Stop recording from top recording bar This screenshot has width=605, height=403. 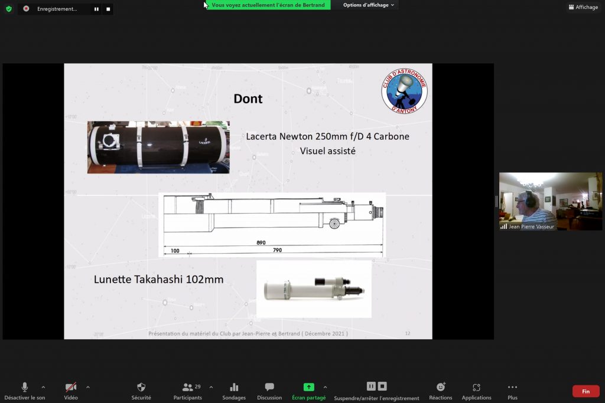point(109,9)
